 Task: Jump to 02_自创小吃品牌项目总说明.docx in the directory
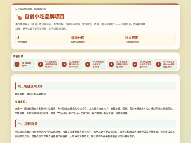coord(48,64)
